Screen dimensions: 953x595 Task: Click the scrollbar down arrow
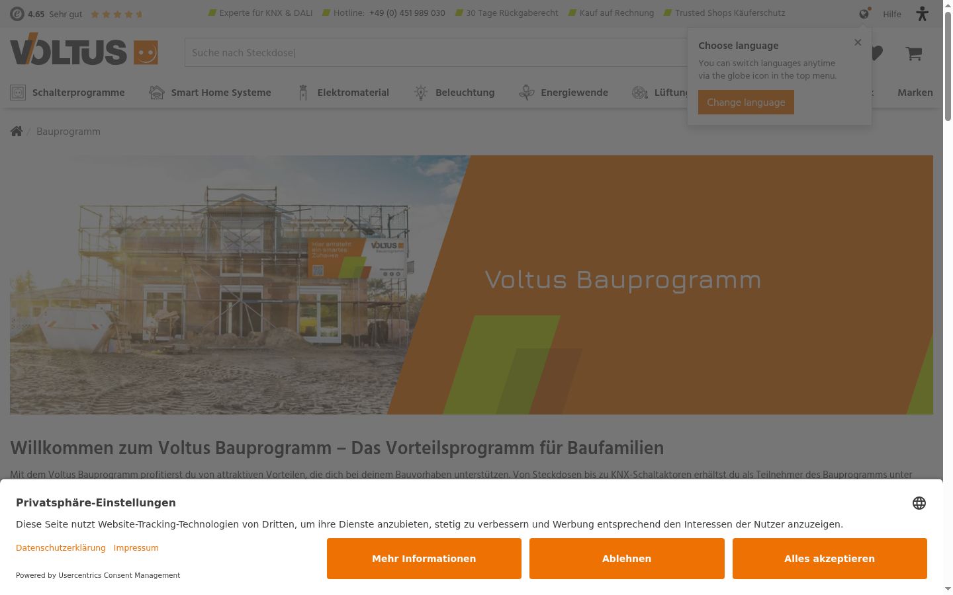pos(948,589)
